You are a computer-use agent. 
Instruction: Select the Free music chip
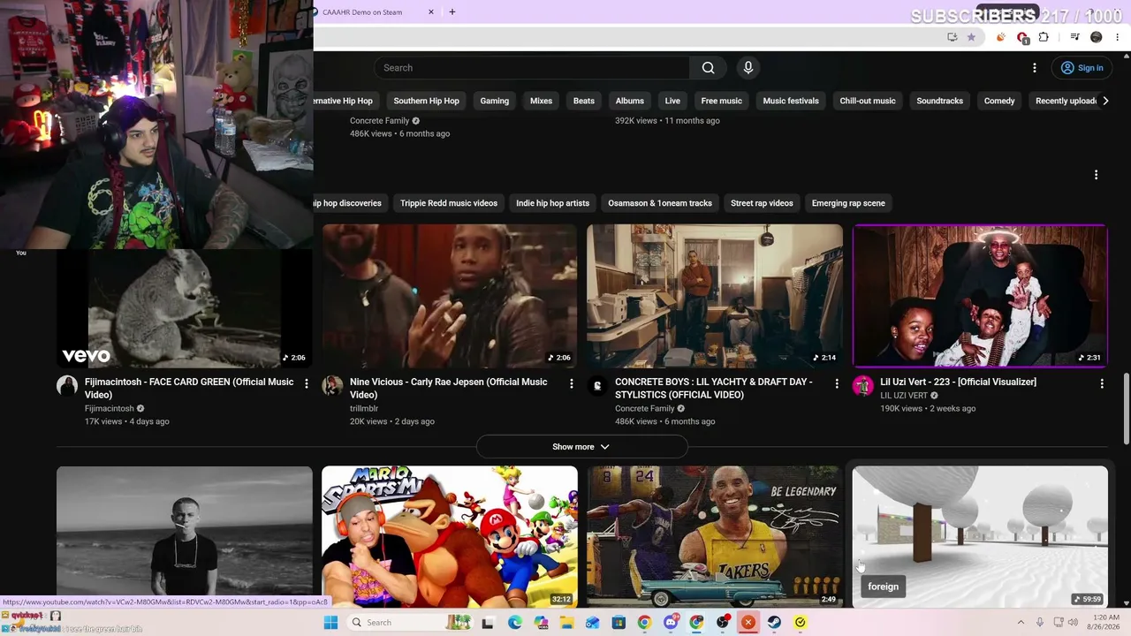722,101
